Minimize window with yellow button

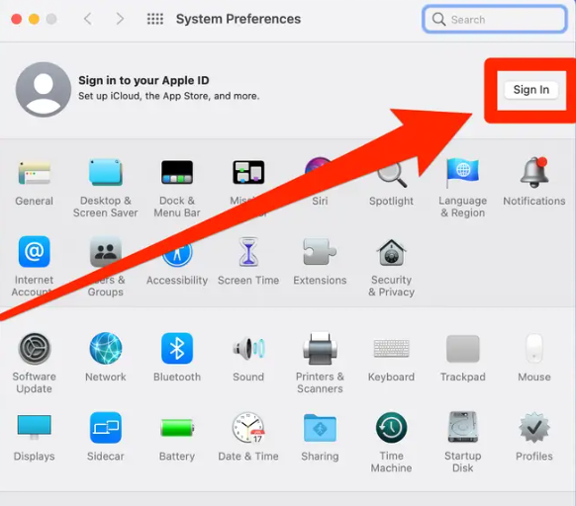[34, 19]
